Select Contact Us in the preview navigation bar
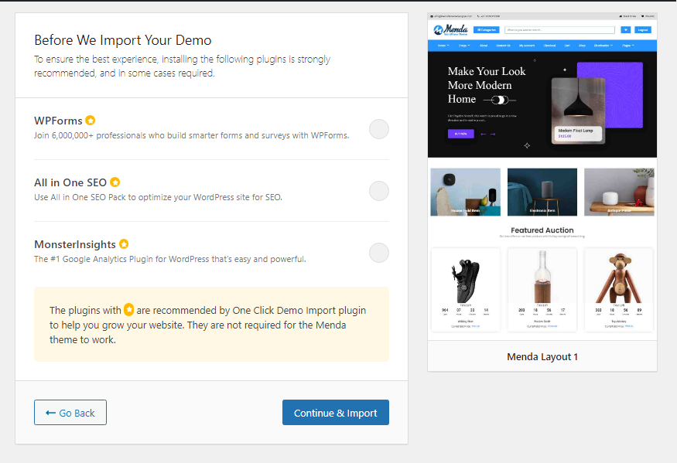This screenshot has height=463, width=677. (503, 46)
